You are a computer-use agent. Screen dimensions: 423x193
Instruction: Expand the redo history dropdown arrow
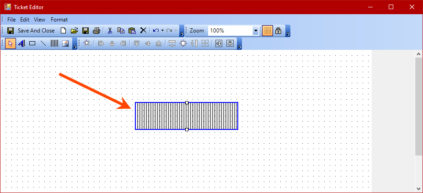[176, 31]
